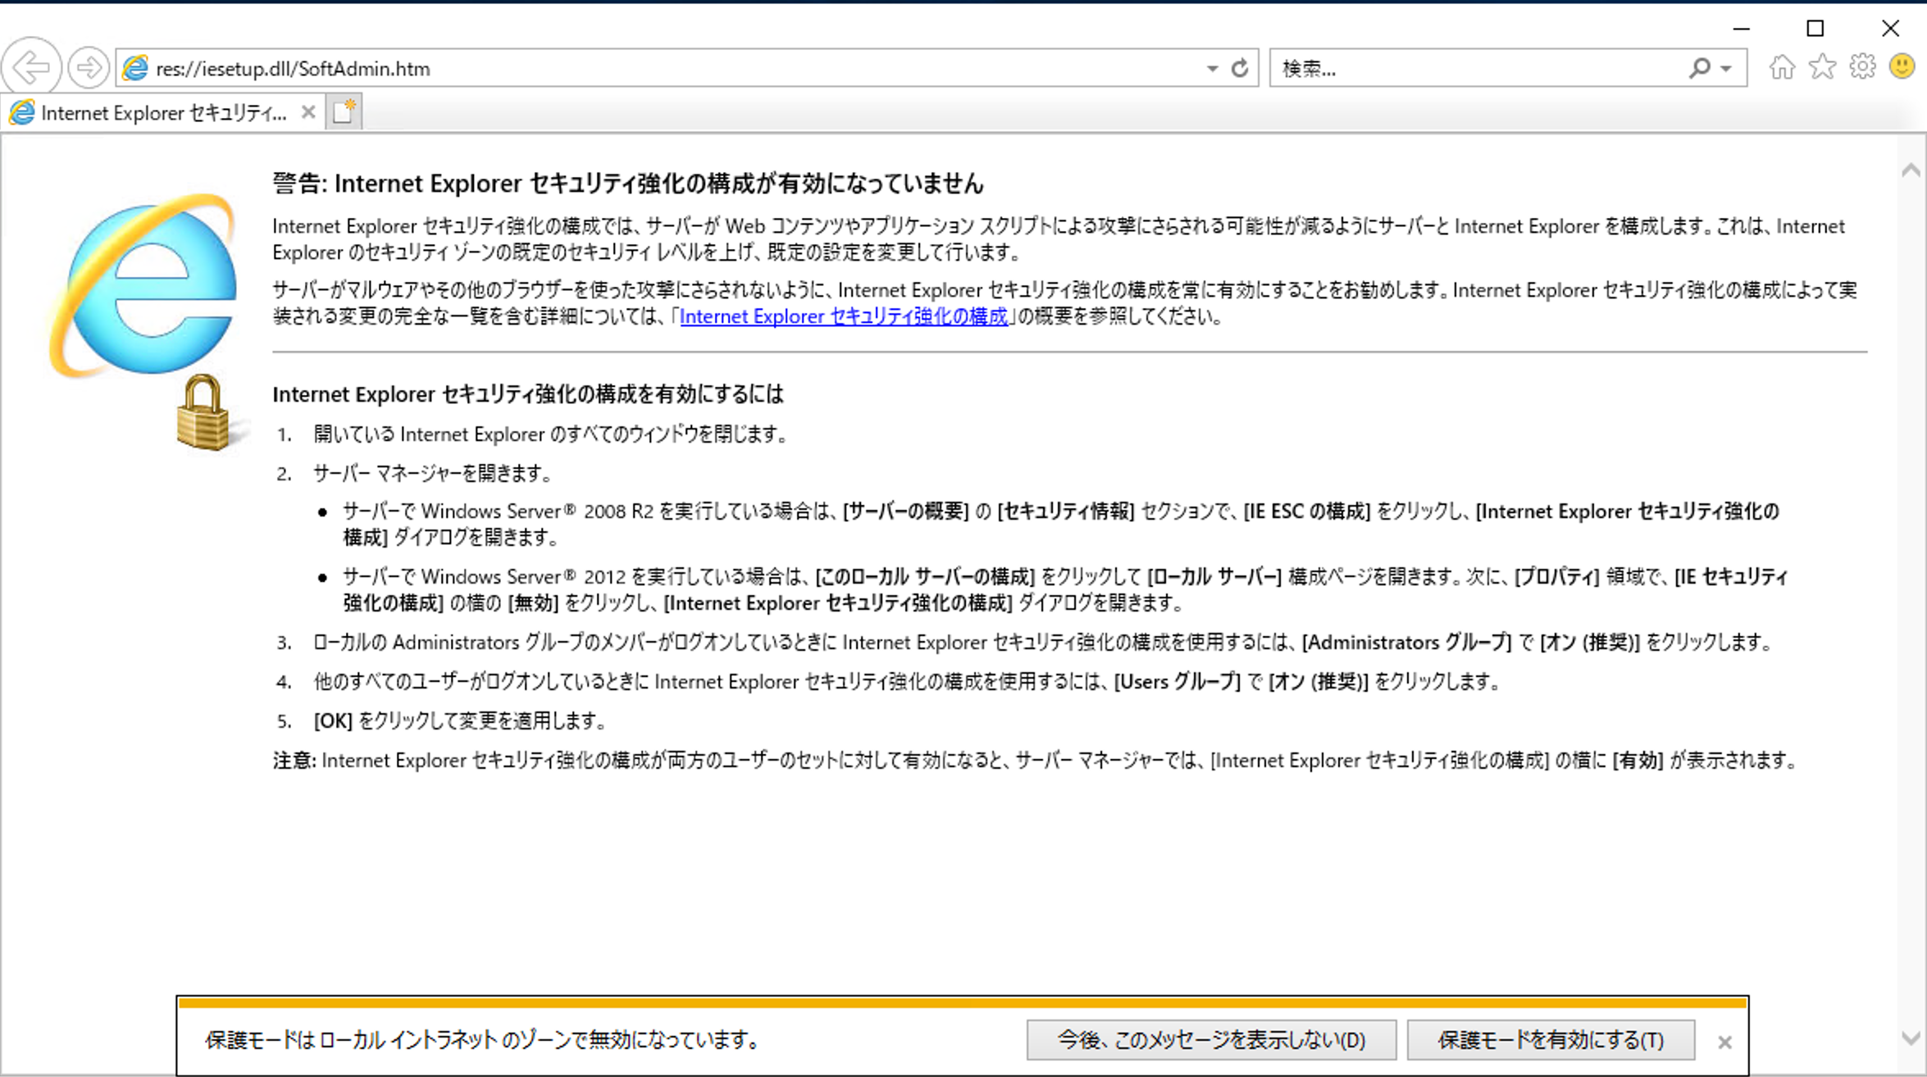
Task: Dismiss the protected mode notification bar
Action: 1724,1042
